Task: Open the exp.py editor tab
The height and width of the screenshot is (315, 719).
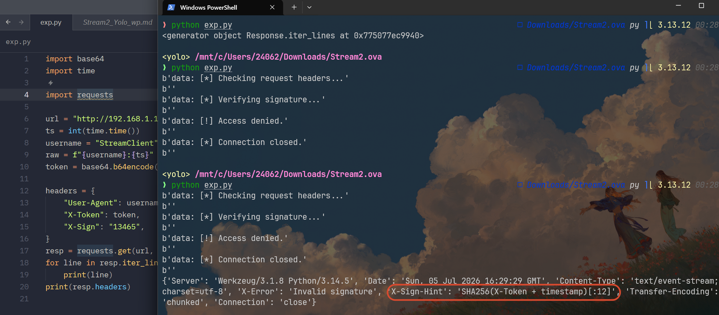Action: (x=51, y=22)
